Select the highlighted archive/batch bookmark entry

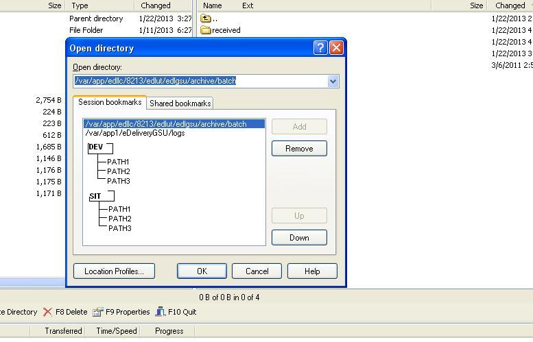165,124
